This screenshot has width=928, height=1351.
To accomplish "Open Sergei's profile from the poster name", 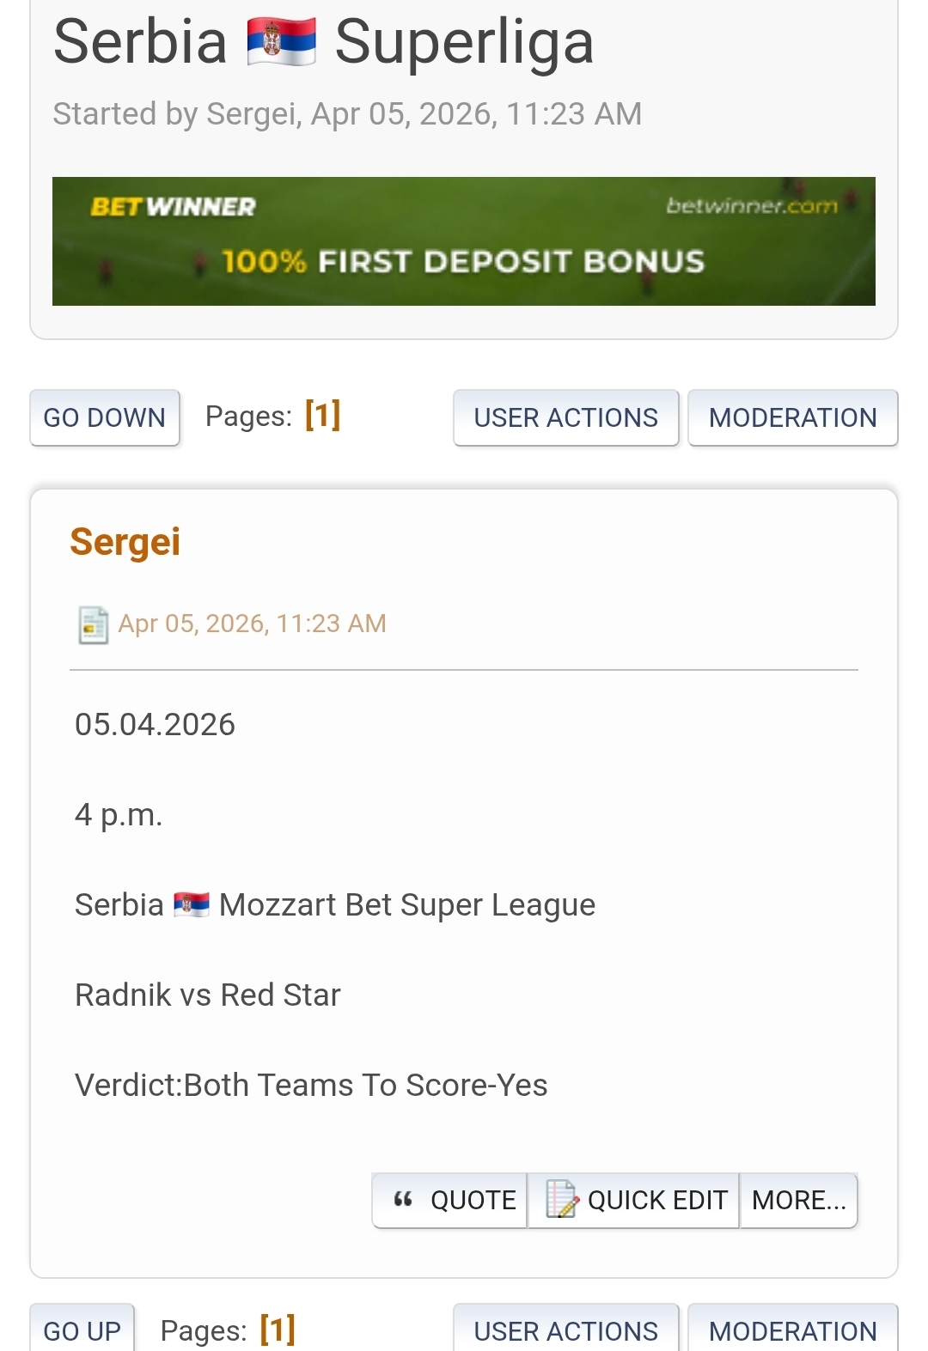I will pos(125,542).
